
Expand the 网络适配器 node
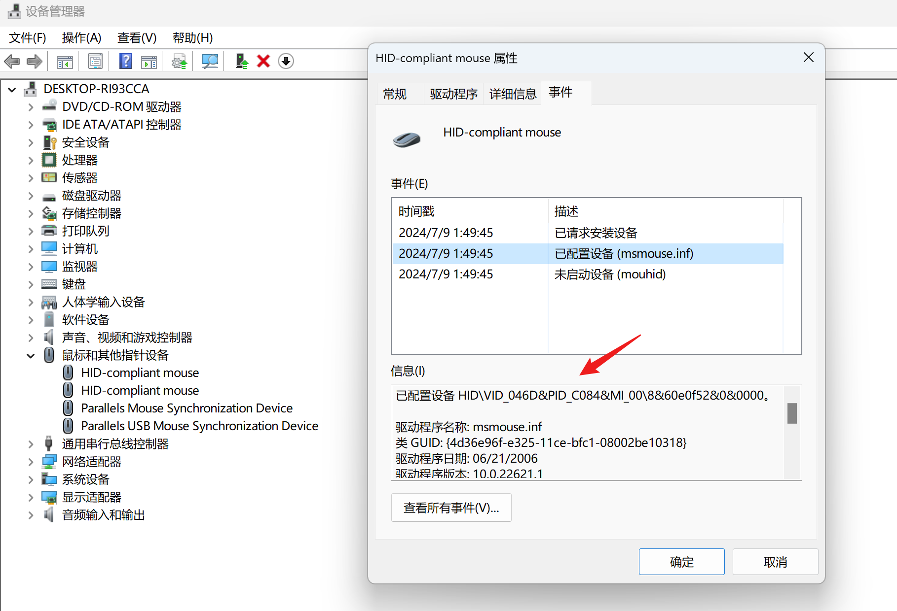pyautogui.click(x=31, y=462)
